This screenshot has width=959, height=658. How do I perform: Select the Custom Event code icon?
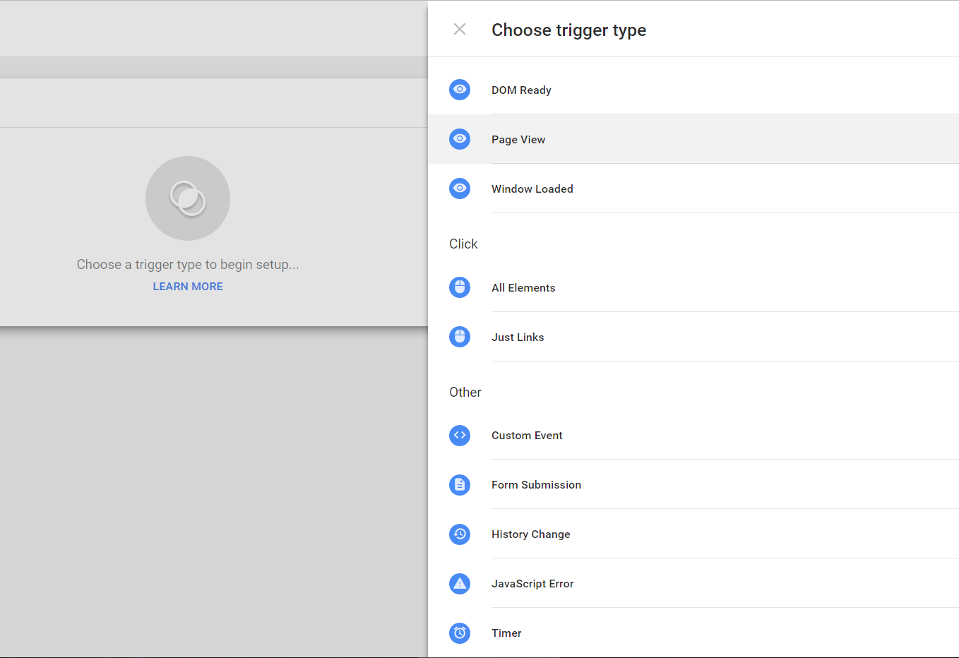tap(460, 436)
